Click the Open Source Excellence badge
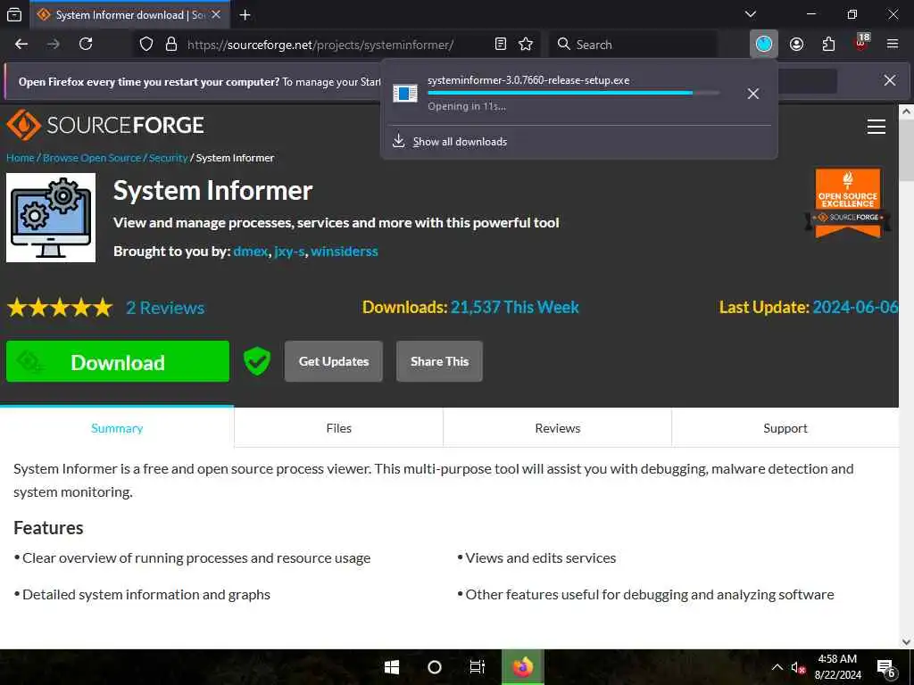The width and height of the screenshot is (914, 685). click(848, 202)
